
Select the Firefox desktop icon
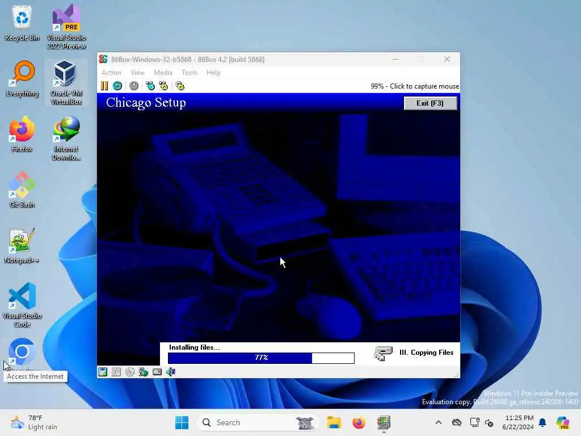coord(22,134)
